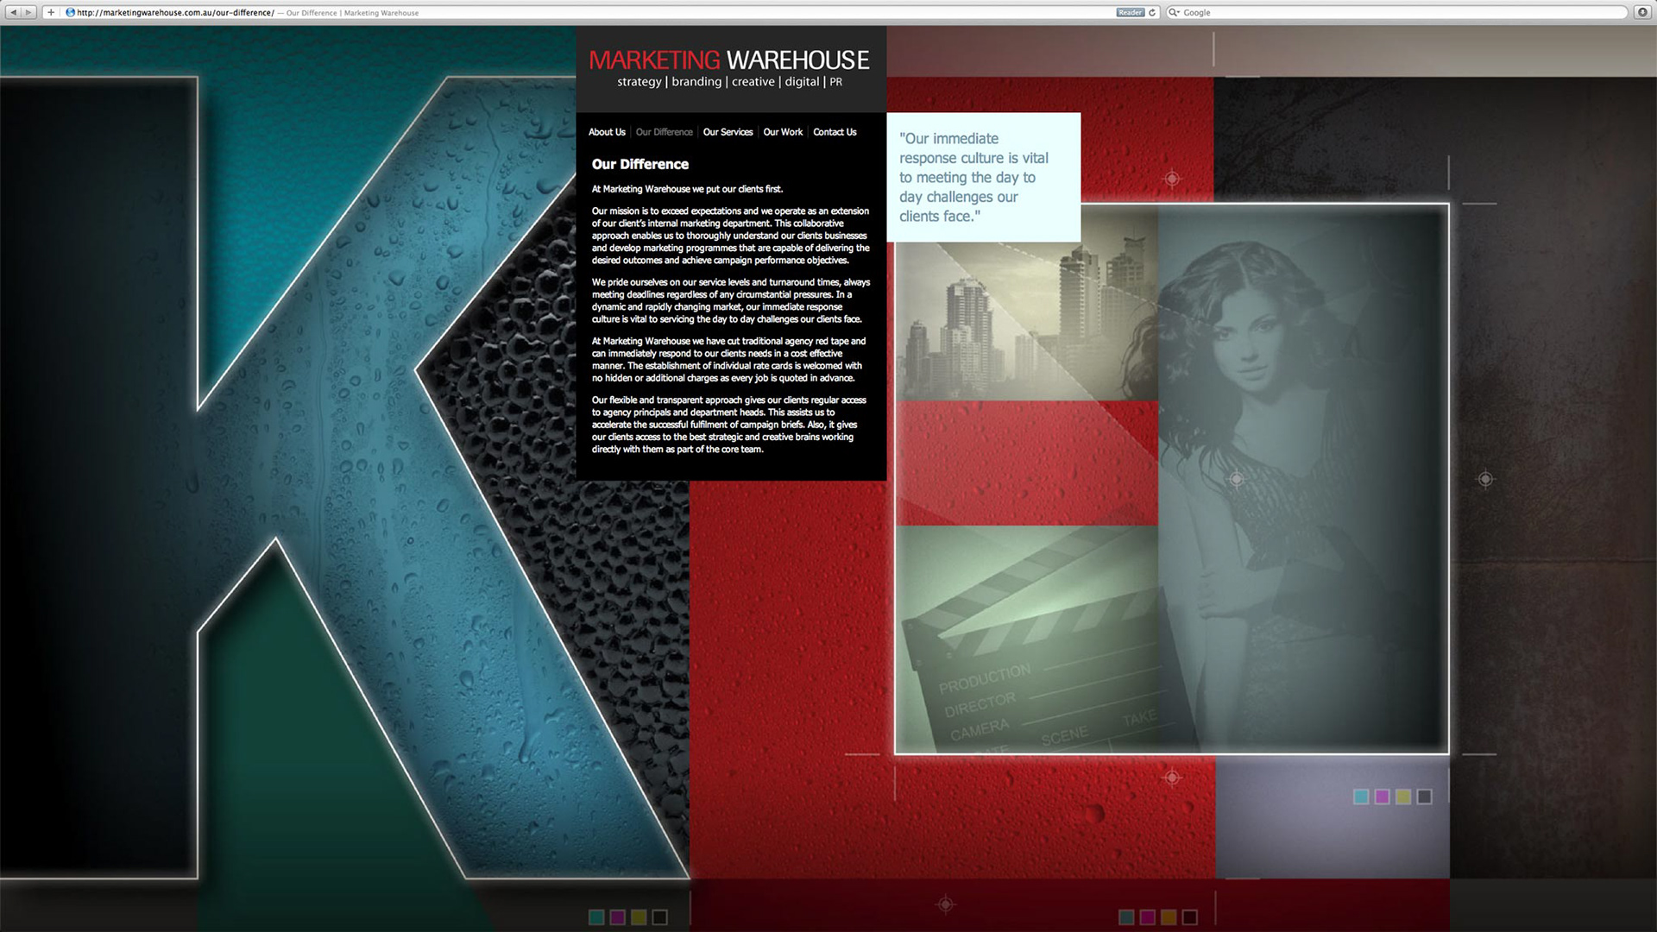Click the magenta swatch on grey panel
This screenshot has height=932, width=1657.
[1382, 797]
